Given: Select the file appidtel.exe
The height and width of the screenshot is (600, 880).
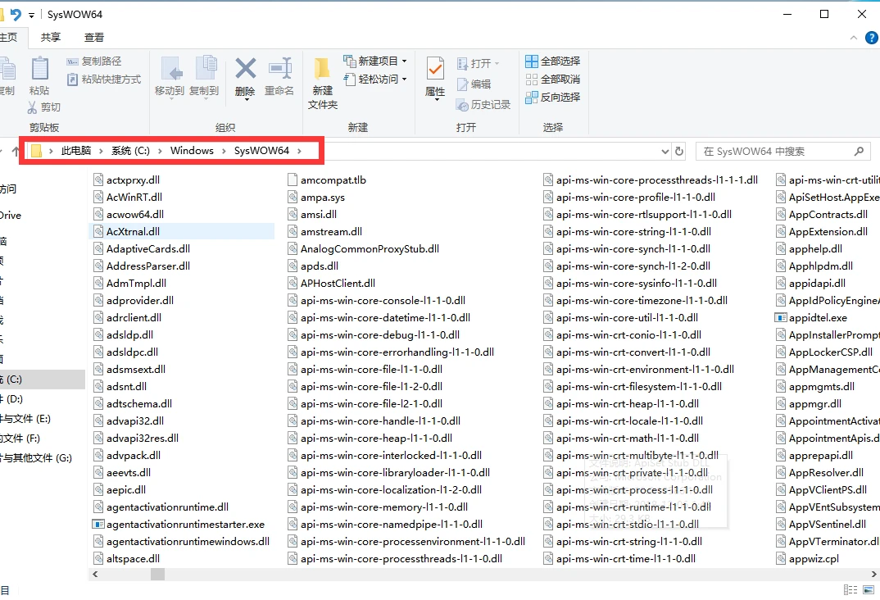Looking at the screenshot, I should [818, 318].
